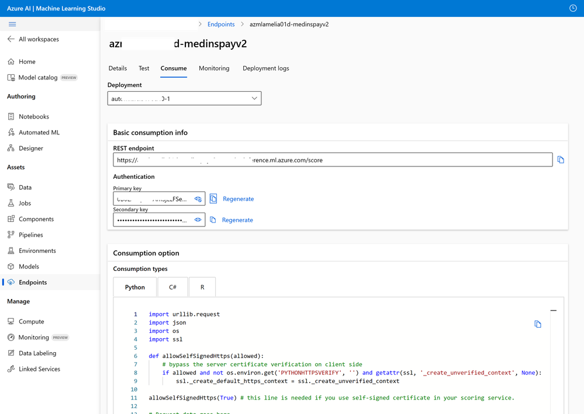Open the Environments icon
Viewport: 584px width, 414px height.
click(11, 251)
